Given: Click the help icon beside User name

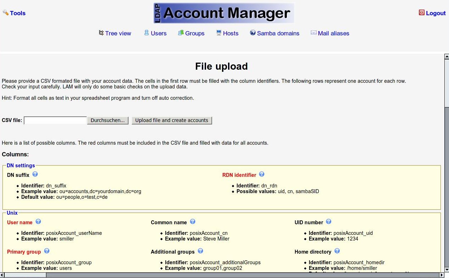Looking at the screenshot, I should [x=38, y=222].
